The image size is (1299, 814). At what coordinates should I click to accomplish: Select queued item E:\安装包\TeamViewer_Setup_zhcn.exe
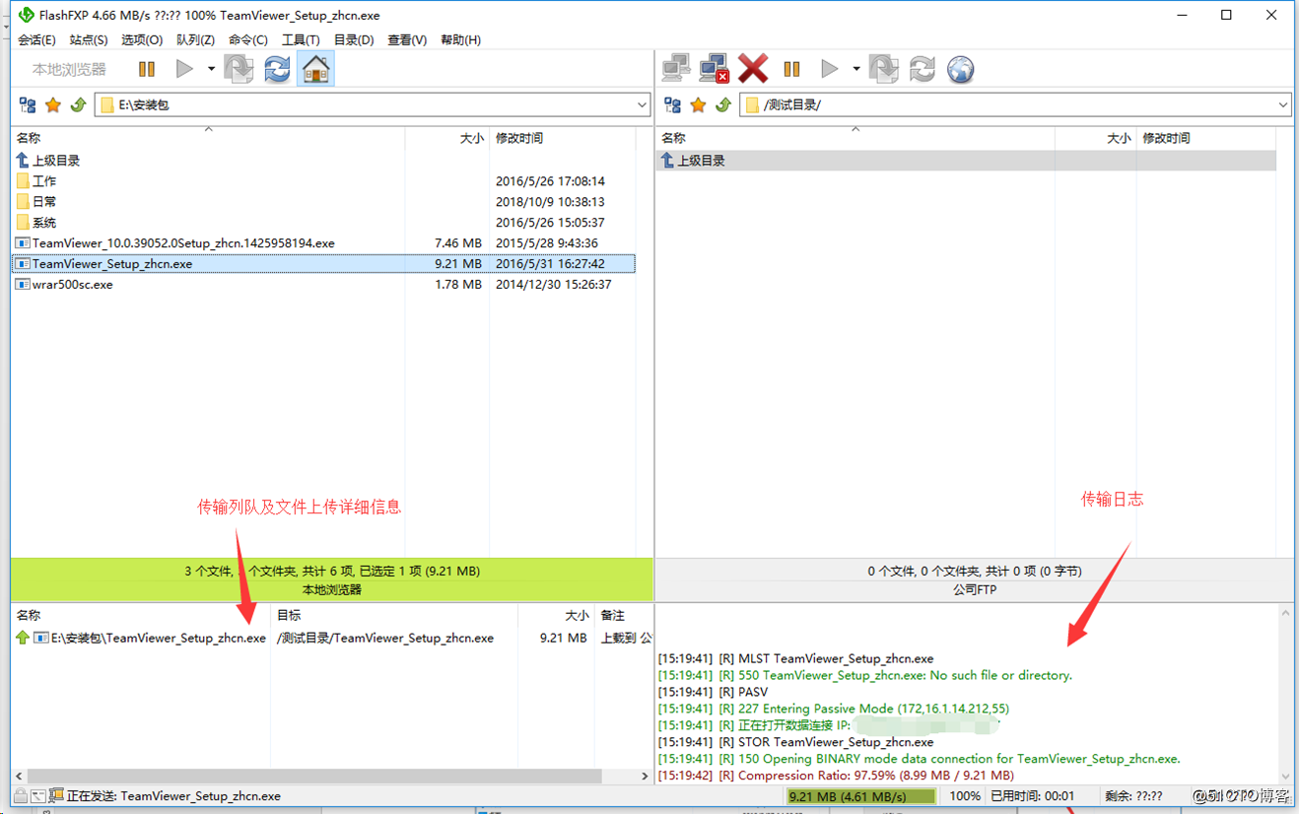pos(141,639)
